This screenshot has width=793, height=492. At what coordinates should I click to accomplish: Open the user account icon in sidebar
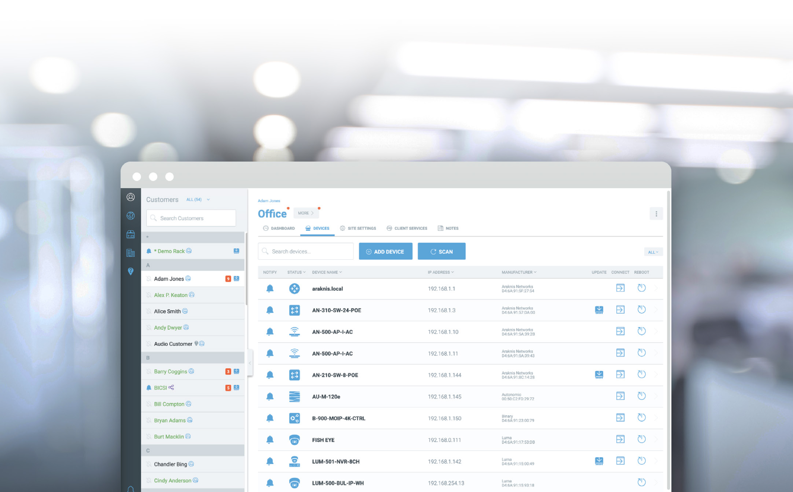tap(131, 197)
